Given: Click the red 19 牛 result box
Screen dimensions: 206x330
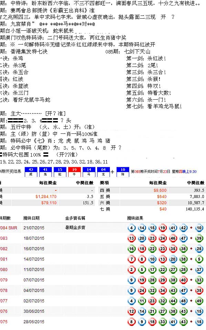Looking at the screenshot, I should pyautogui.click(x=74, y=172).
